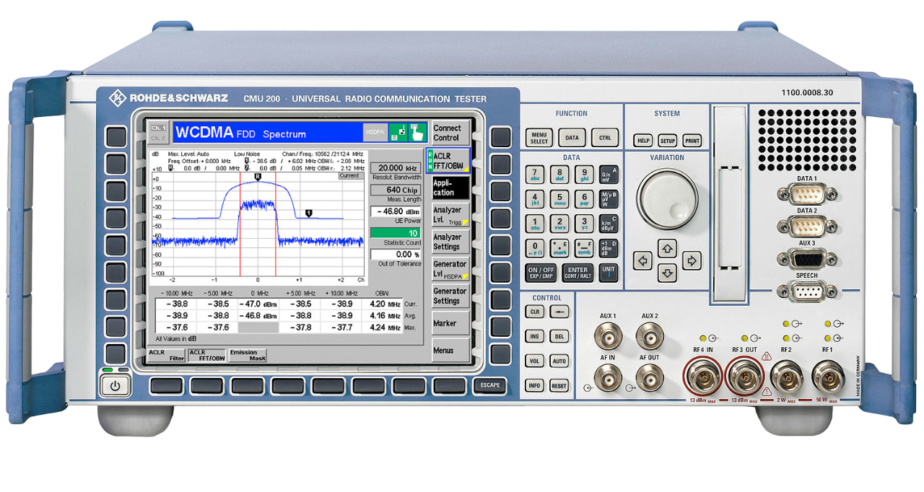Toggle the ON/OFF EXP/CMP key

[x=541, y=273]
